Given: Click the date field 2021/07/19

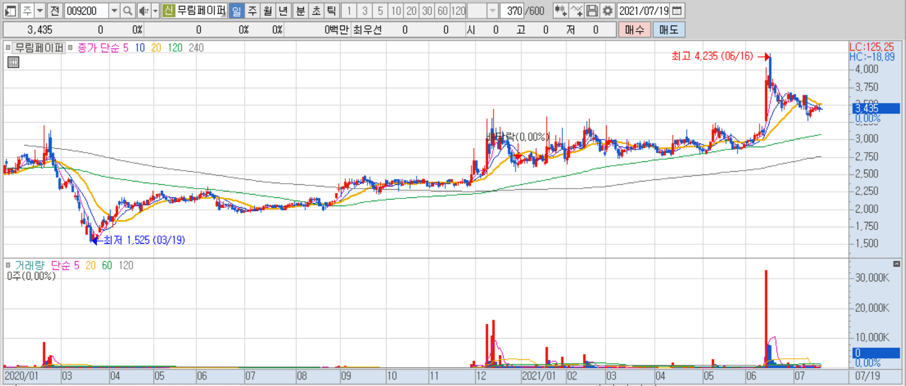Looking at the screenshot, I should point(643,10).
